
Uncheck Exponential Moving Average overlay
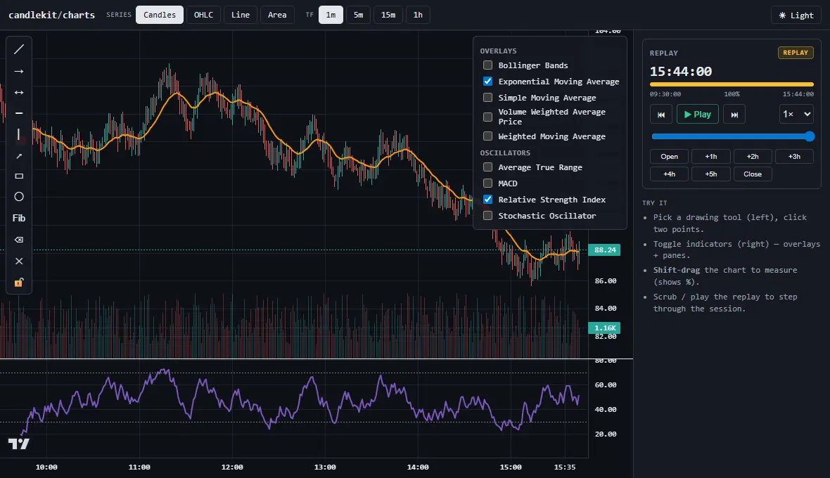487,82
